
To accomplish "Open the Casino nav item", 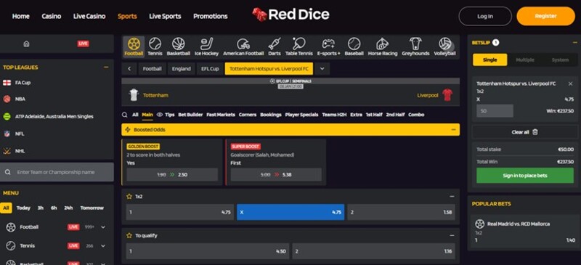I will point(52,16).
